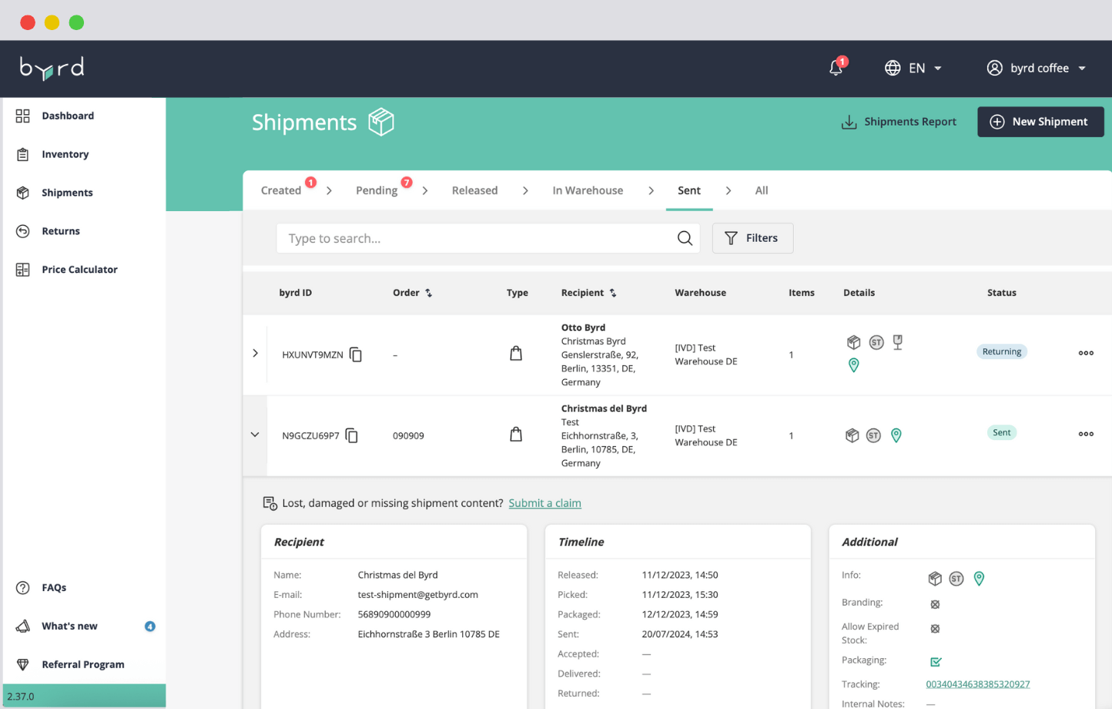Switch to the In Warehouse tab

click(x=588, y=190)
